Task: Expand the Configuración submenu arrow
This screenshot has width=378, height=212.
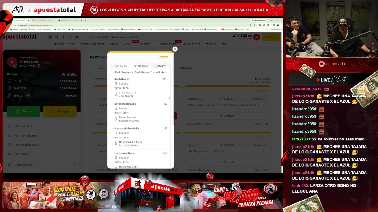Action: tap(74, 165)
